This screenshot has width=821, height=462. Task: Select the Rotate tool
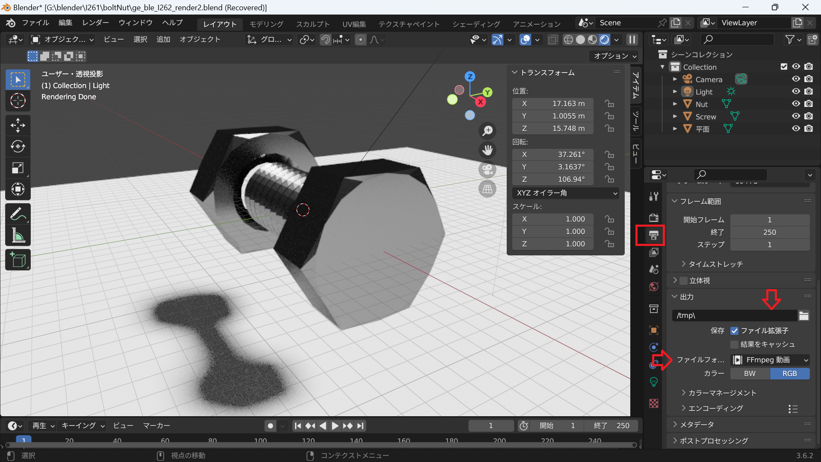[x=18, y=147]
